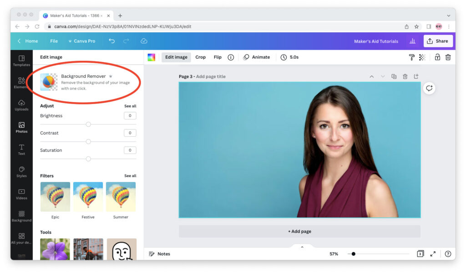The width and height of the screenshot is (466, 273).
Task: Open the File menu
Action: pyautogui.click(x=54, y=41)
